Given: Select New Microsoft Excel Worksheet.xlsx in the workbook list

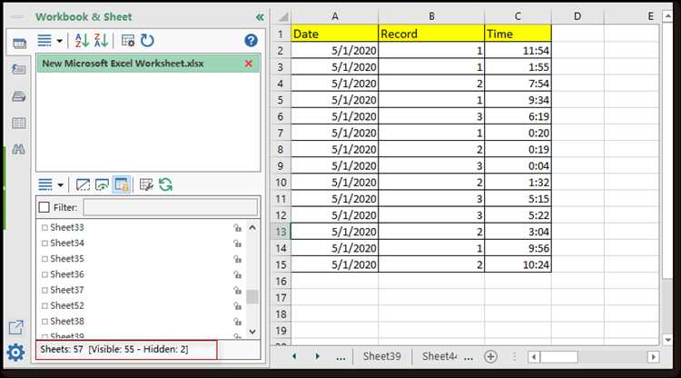Looking at the screenshot, I should (148, 64).
